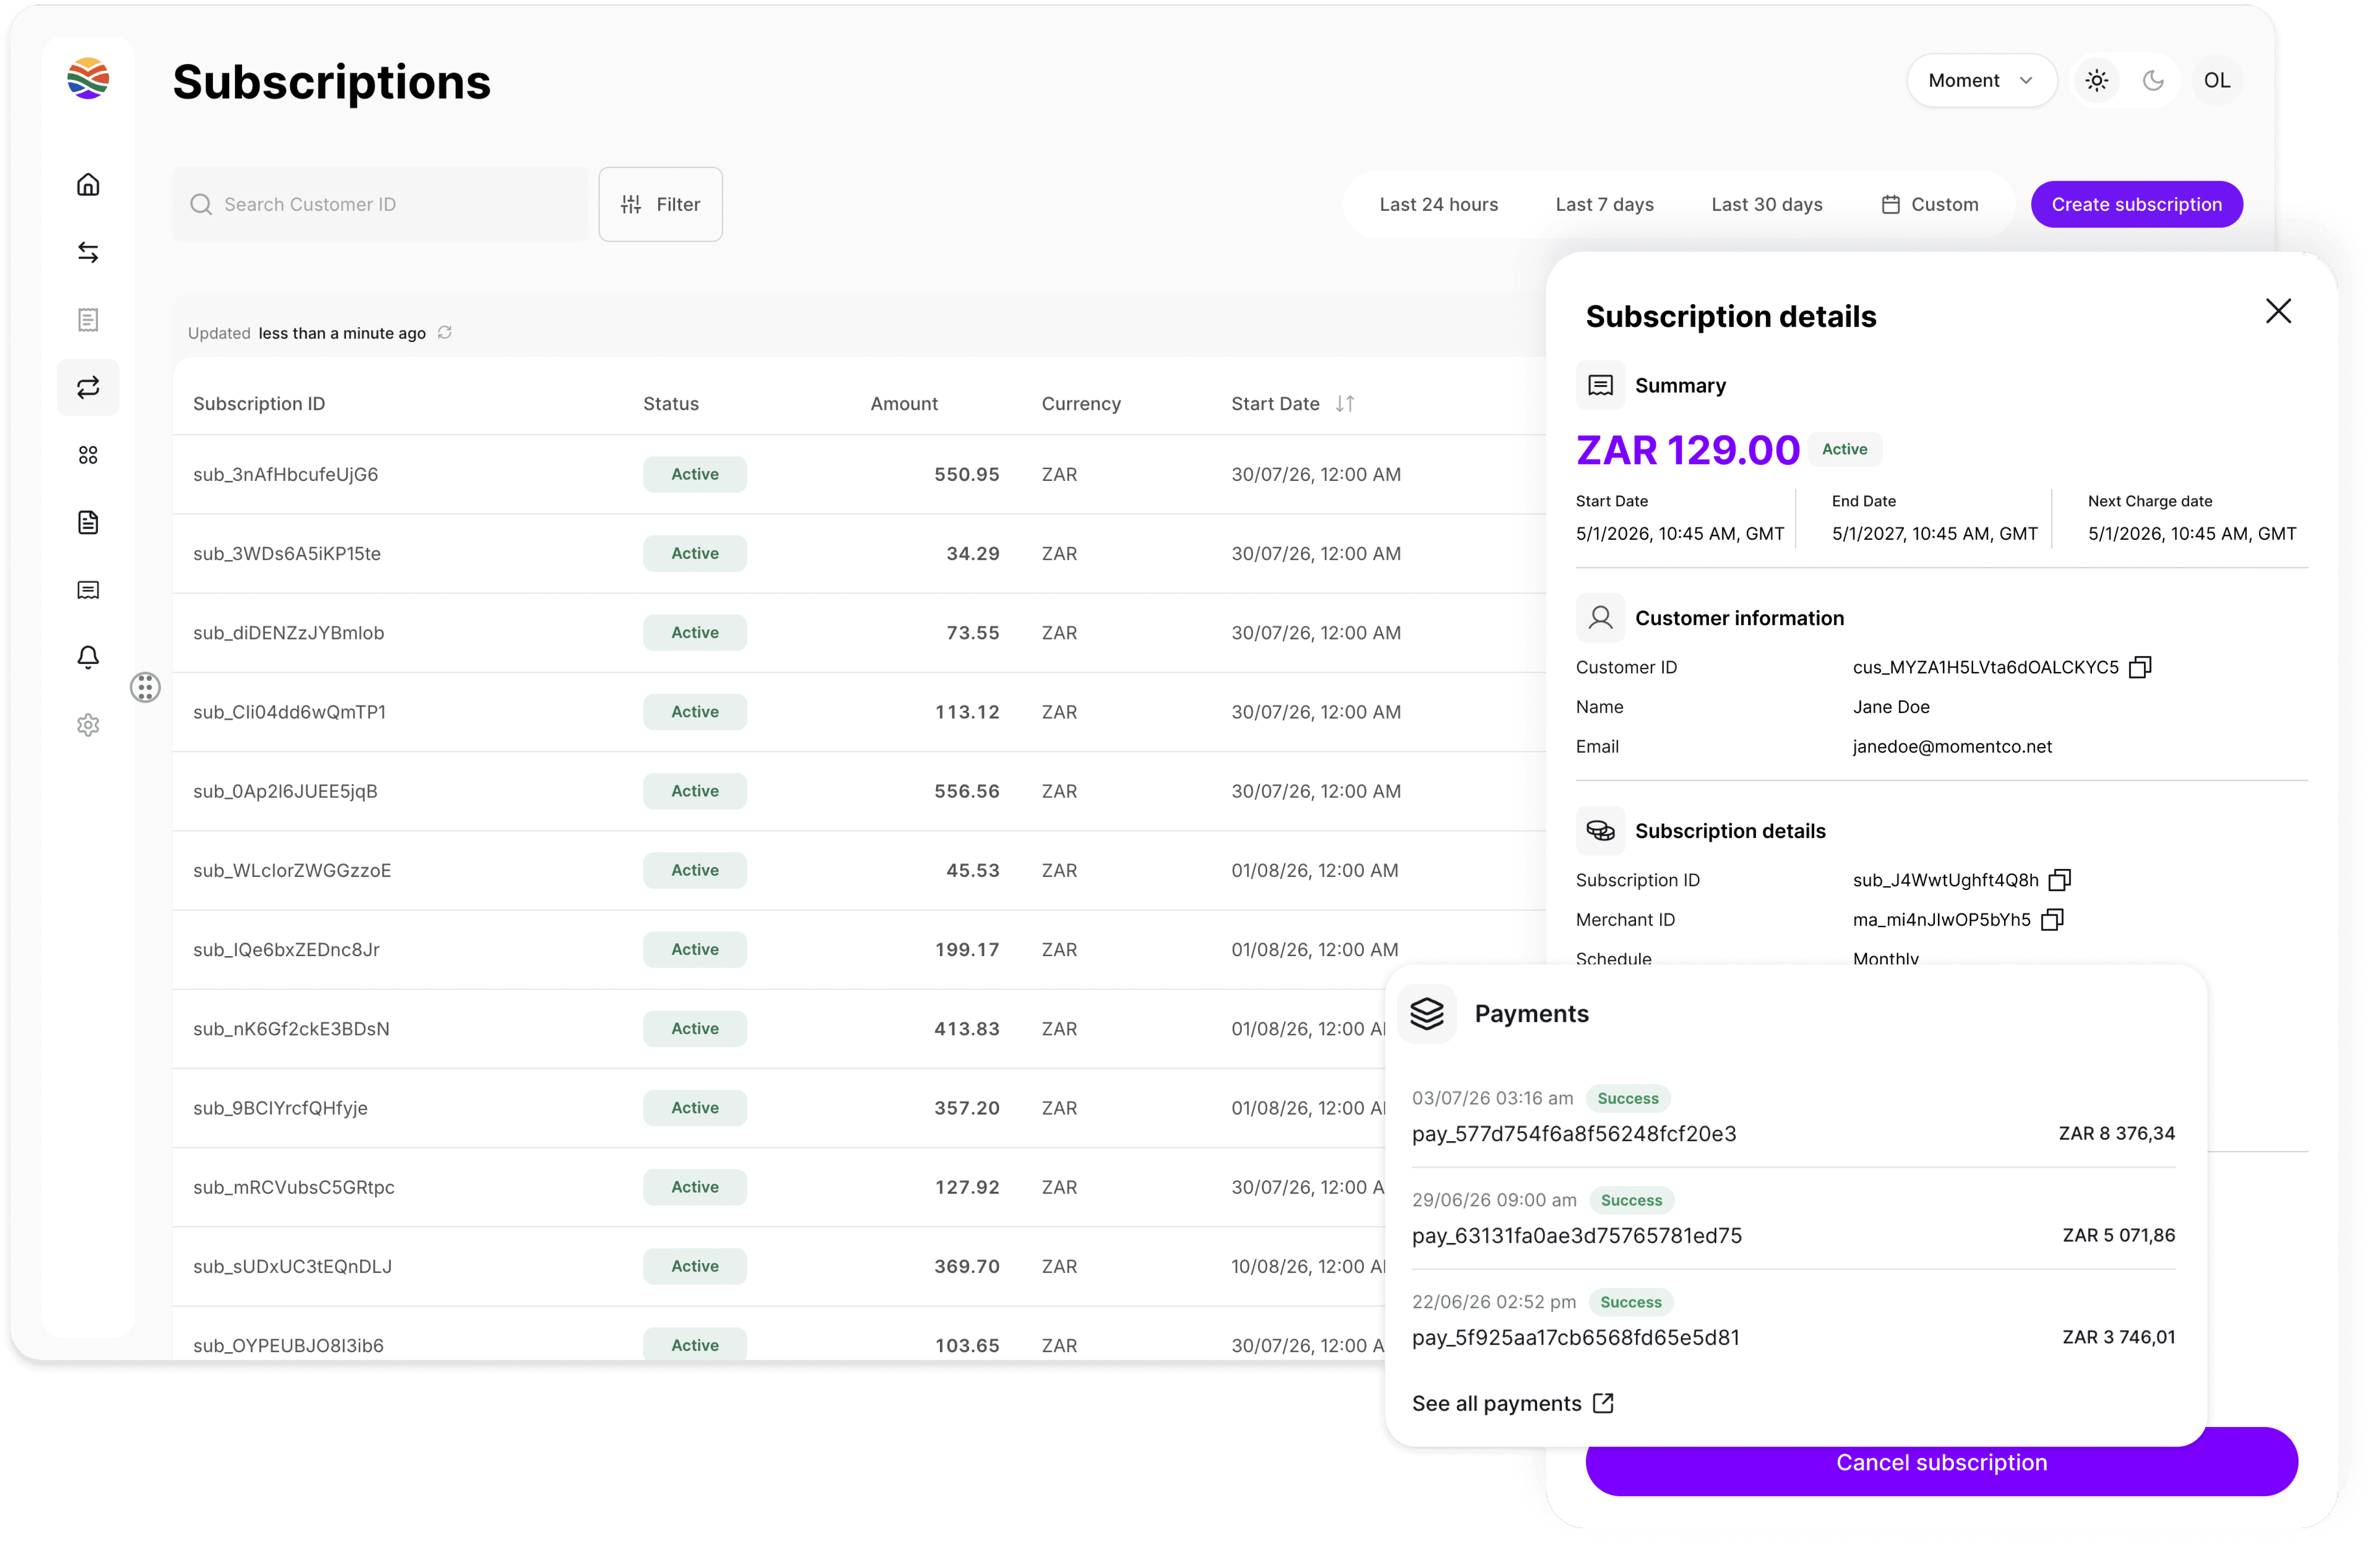Click Create subscription button
This screenshot has height=1549, width=2380.
click(x=2136, y=204)
